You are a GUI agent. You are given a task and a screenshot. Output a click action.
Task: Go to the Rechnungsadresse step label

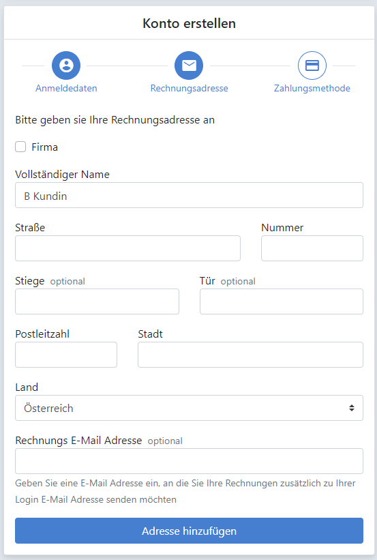click(189, 88)
